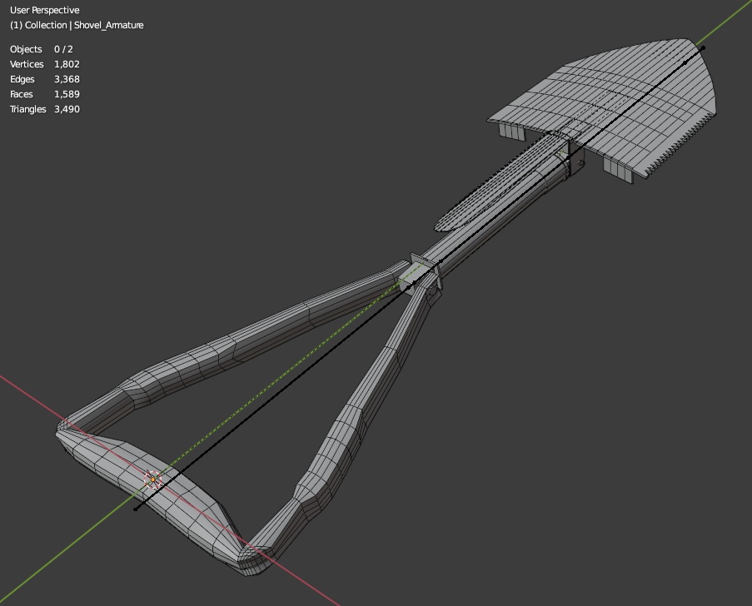Click the bone root near the handle

(x=137, y=508)
